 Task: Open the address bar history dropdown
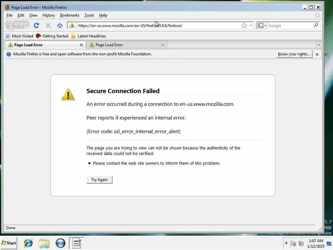point(251,25)
